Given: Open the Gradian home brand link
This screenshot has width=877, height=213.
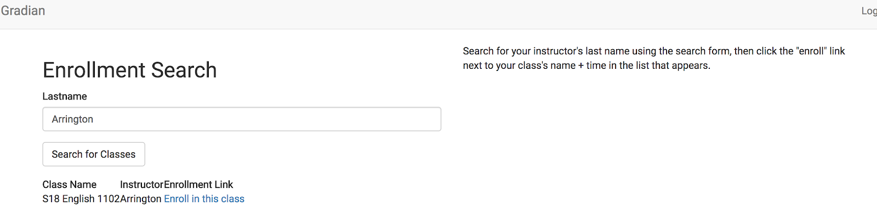Looking at the screenshot, I should pyautogui.click(x=23, y=11).
